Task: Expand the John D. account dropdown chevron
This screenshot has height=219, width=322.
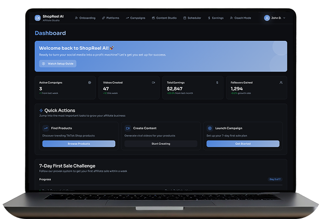Action: tap(284, 18)
